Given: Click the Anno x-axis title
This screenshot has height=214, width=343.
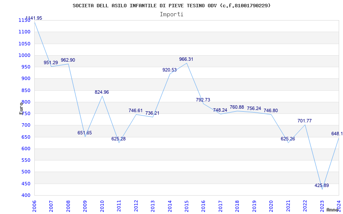Looking at the screenshot, I should click(x=334, y=210).
